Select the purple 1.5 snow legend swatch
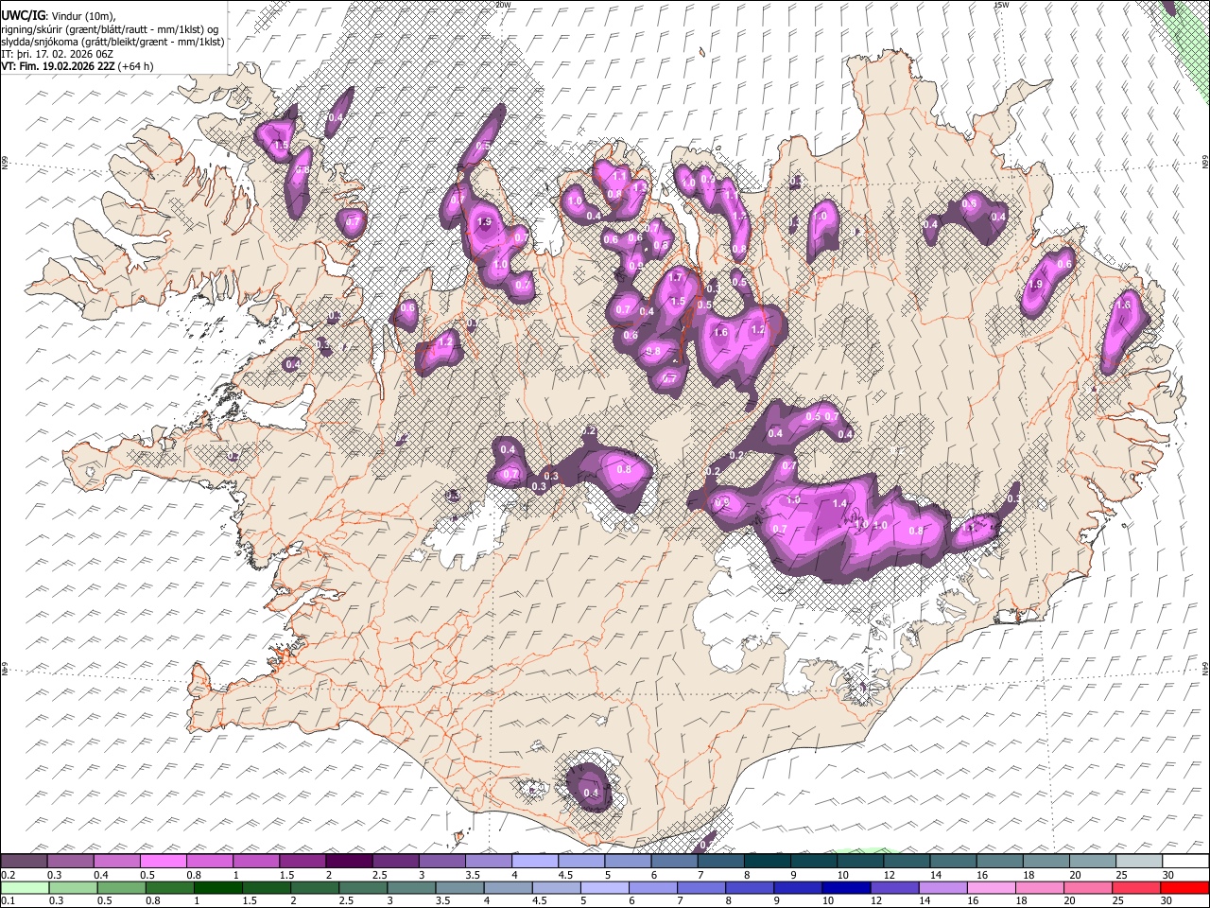The width and height of the screenshot is (1210, 908). pyautogui.click(x=302, y=862)
